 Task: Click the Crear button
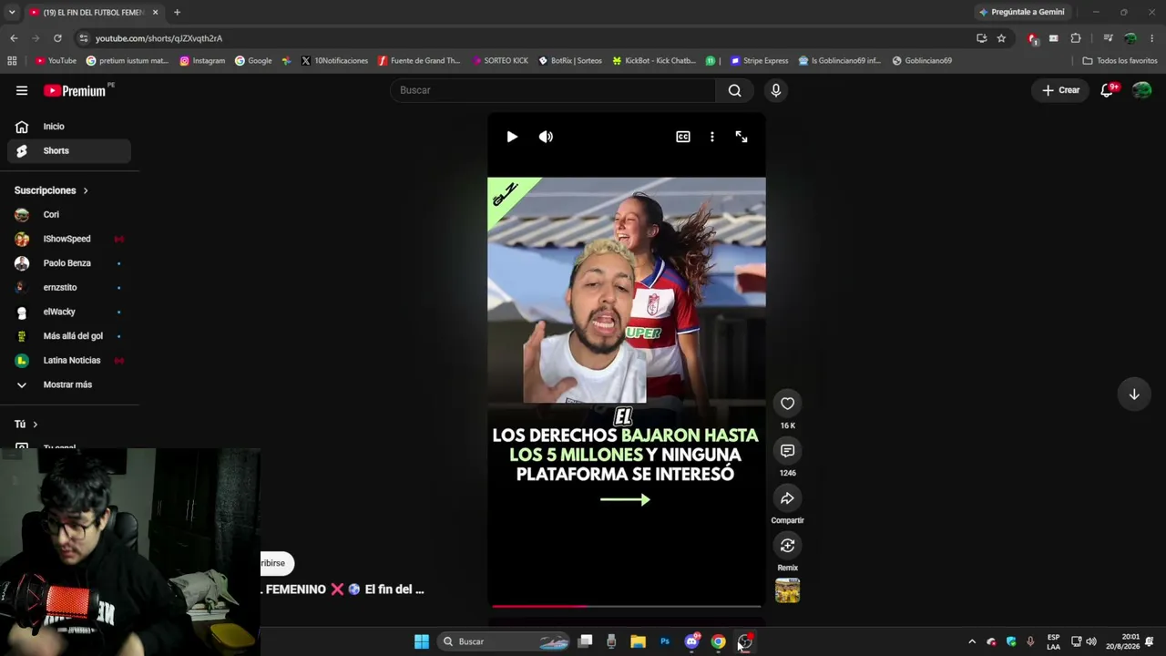(x=1061, y=90)
